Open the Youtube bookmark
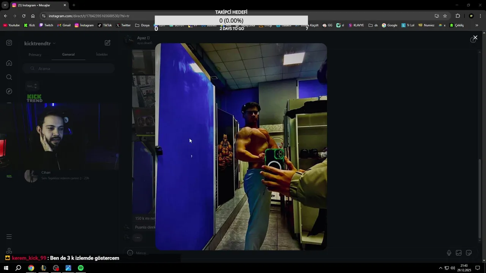 [x=11, y=25]
